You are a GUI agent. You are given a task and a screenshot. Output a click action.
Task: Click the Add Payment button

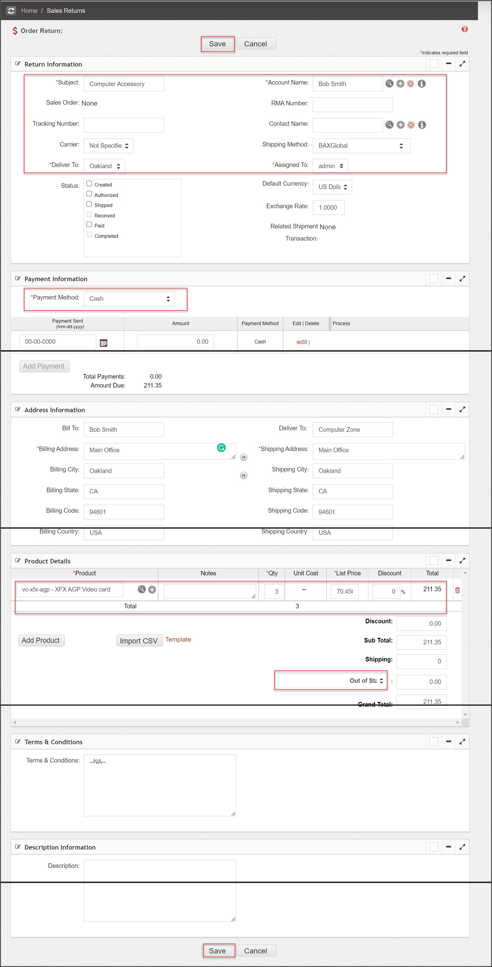tap(44, 366)
